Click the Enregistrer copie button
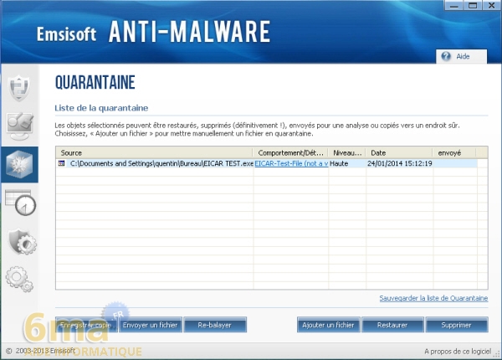The height and width of the screenshot is (360, 502). coord(86,325)
